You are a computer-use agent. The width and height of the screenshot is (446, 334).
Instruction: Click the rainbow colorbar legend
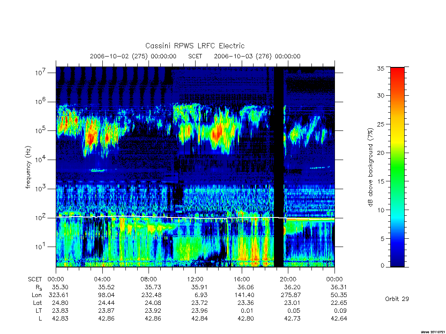397,167
